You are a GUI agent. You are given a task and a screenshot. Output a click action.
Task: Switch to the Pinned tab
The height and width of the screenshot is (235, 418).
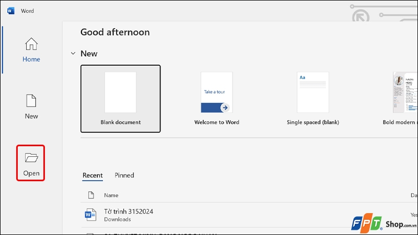(124, 175)
